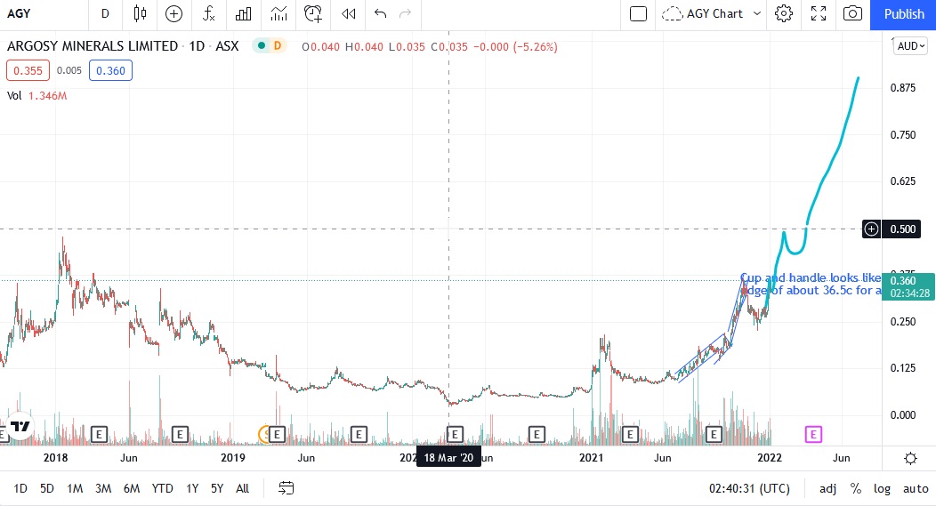Click the E marker on the crosshair line

455,434
